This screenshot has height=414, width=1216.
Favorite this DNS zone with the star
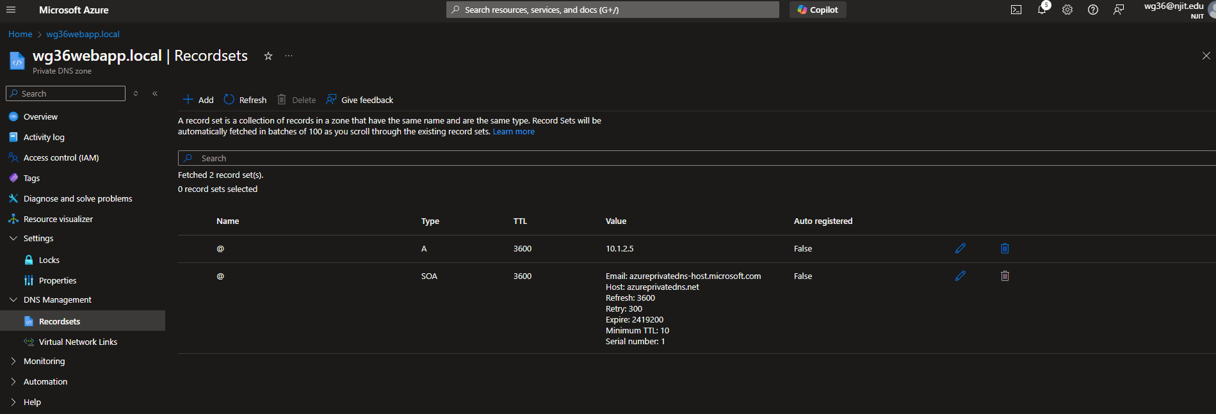(x=268, y=56)
